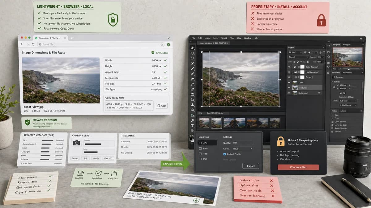371x208 pixels.
Task: Open the Window menu in editor
Action: tap(248, 38)
